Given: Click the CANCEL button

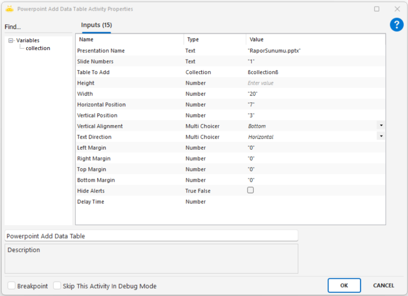Looking at the screenshot, I should [383, 285].
